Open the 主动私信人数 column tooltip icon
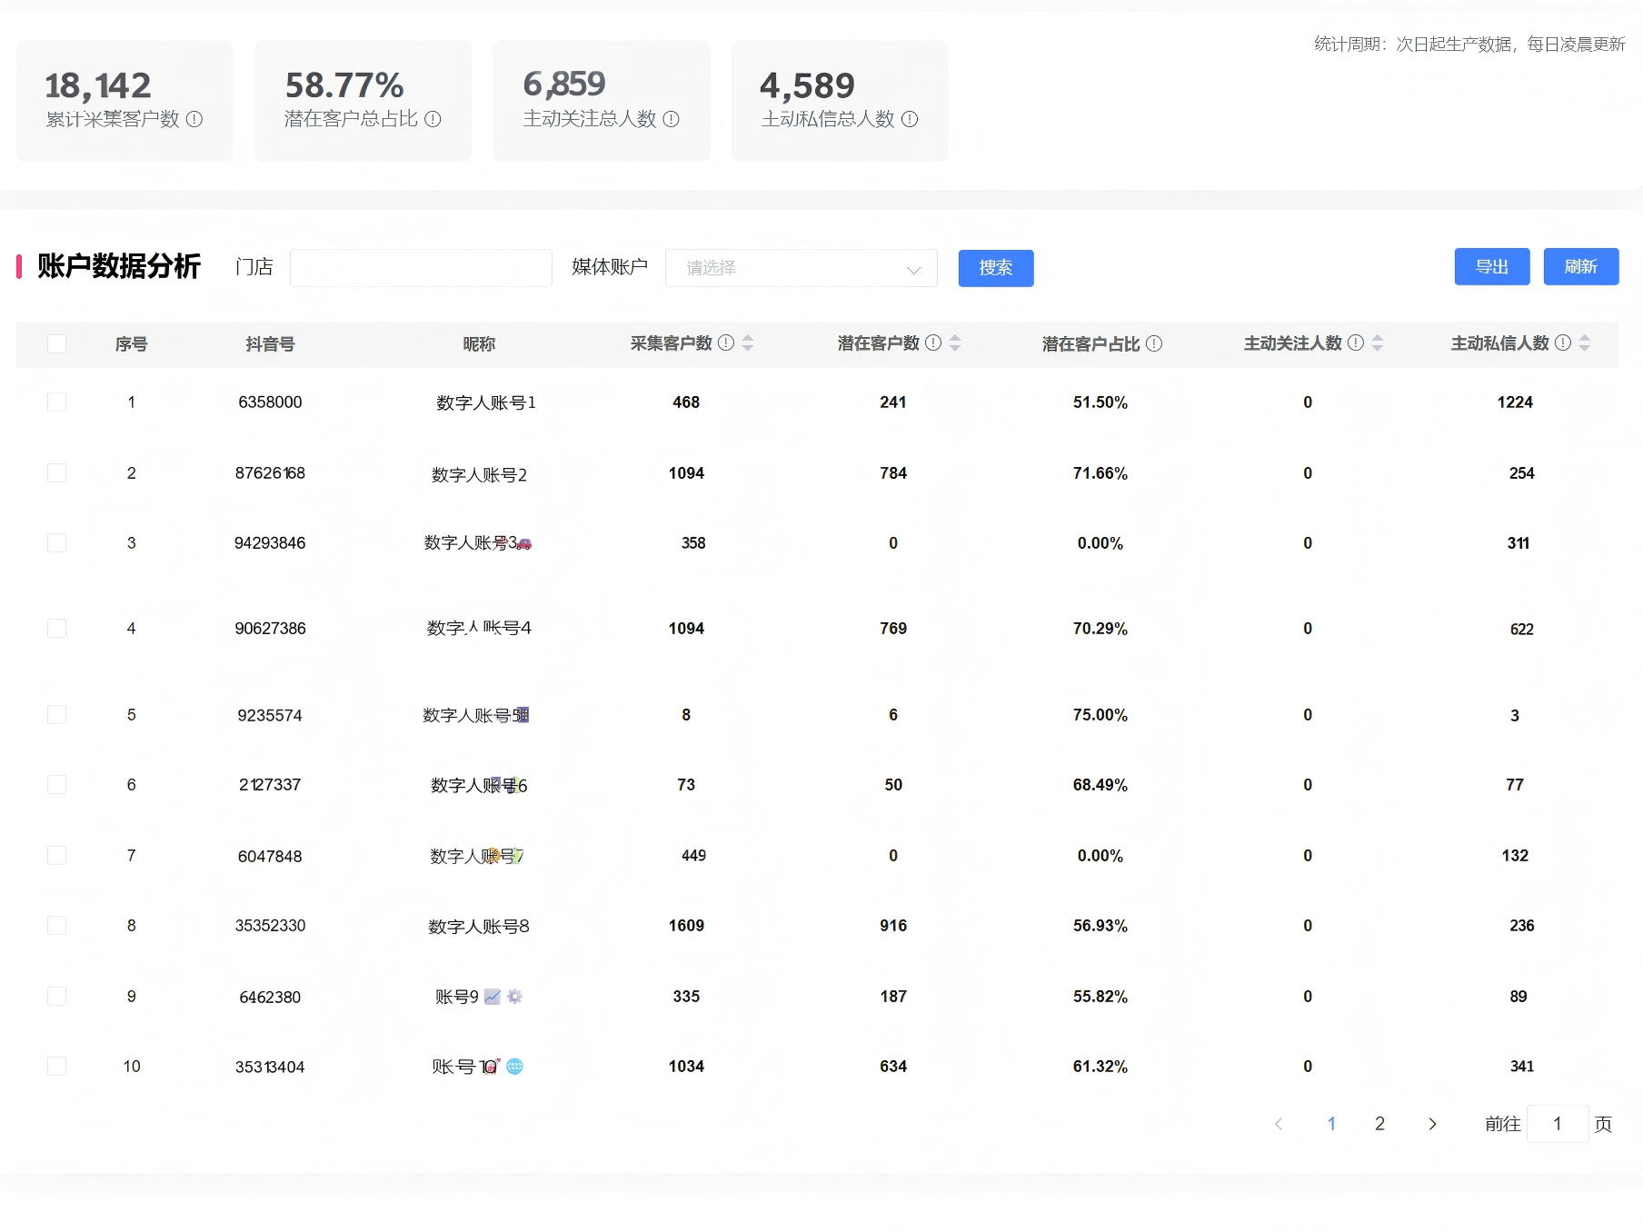The width and height of the screenshot is (1643, 1232). point(1563,343)
